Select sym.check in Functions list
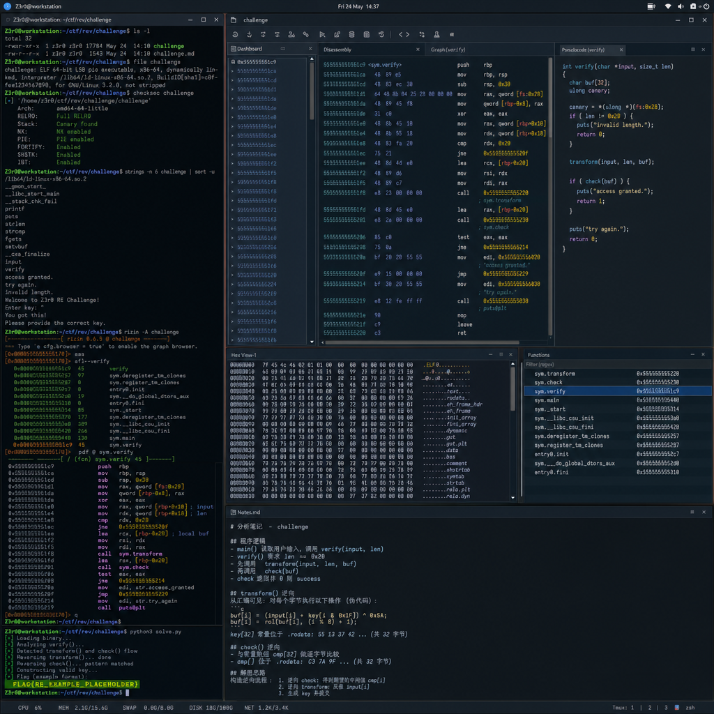Image resolution: width=714 pixels, height=714 pixels. click(617, 383)
